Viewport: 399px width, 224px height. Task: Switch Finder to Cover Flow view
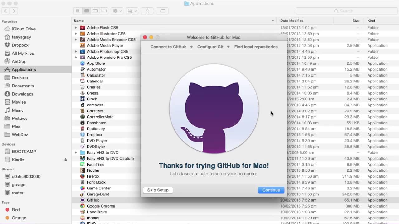pos(104,11)
